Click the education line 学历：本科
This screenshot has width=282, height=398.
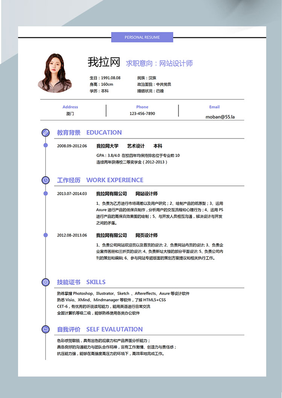(99, 91)
